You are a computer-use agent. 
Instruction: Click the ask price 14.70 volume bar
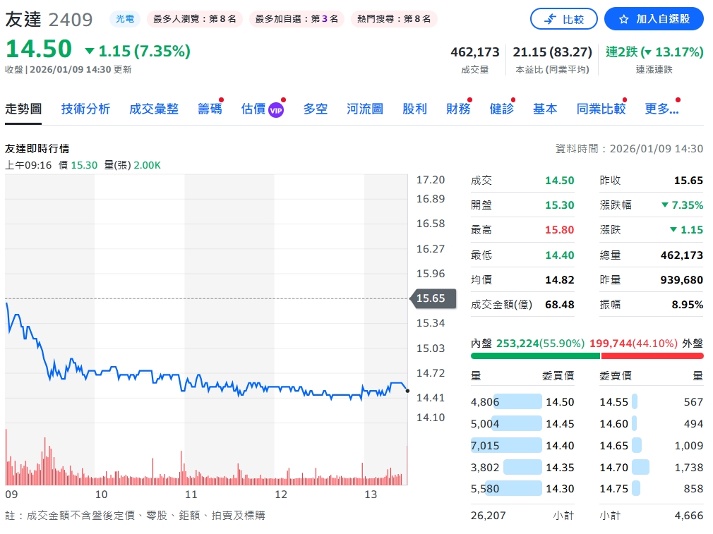(x=640, y=467)
